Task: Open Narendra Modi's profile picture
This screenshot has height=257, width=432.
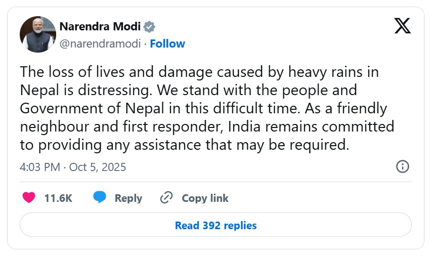Action: (x=37, y=34)
